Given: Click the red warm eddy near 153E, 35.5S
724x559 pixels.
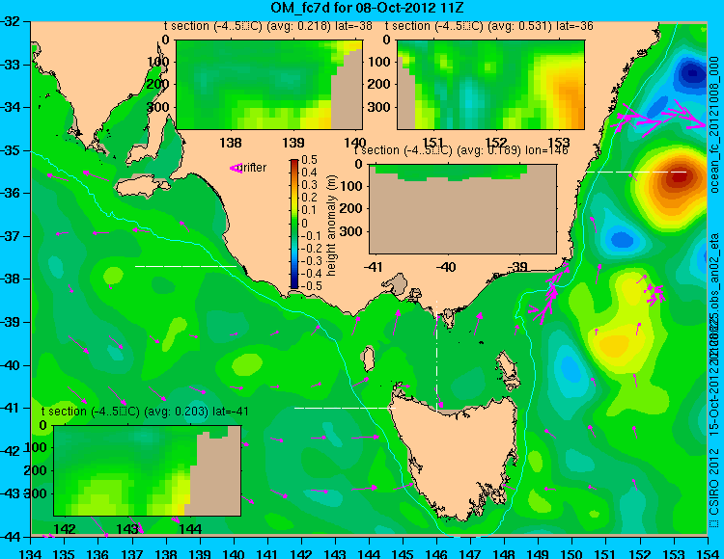Looking at the screenshot, I should 678,176.
